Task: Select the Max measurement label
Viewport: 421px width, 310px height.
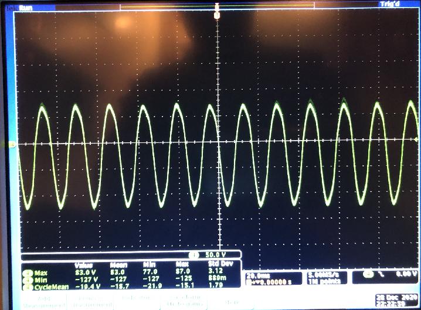Action: 41,273
